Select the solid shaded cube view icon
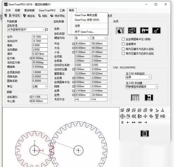Screen dimensions: 174x167 [151, 110]
